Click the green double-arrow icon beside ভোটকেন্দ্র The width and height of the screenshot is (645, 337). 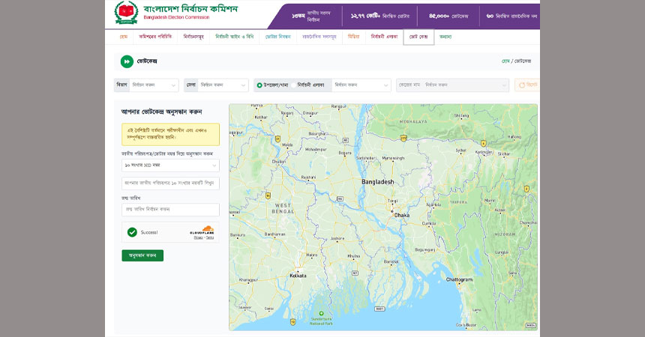tap(127, 61)
